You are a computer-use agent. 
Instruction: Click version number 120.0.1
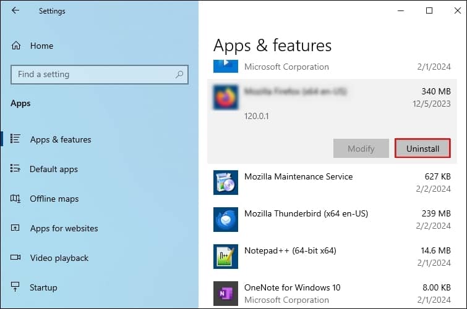click(257, 116)
